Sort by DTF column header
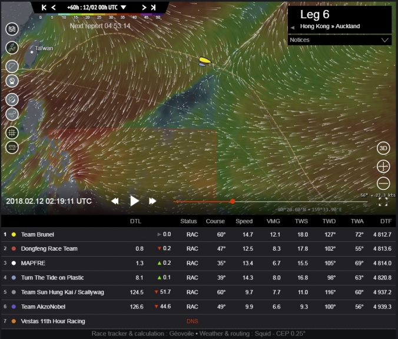The height and width of the screenshot is (339, 398). (386, 221)
